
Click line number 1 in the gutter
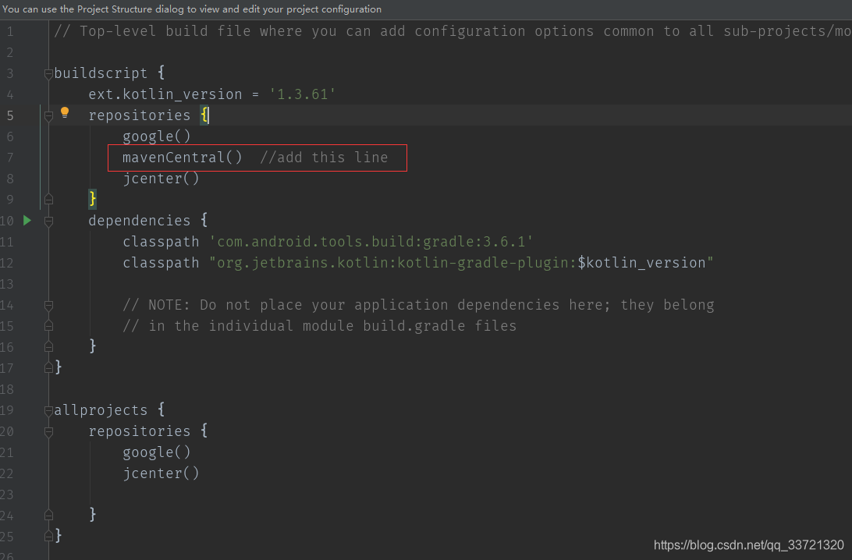click(10, 31)
